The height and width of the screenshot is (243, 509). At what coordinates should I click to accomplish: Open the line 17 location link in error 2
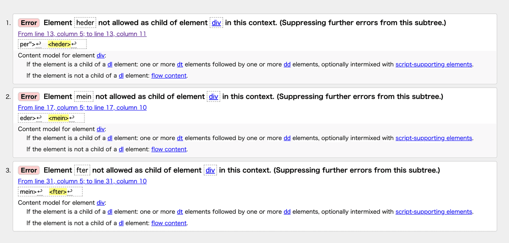(82, 108)
